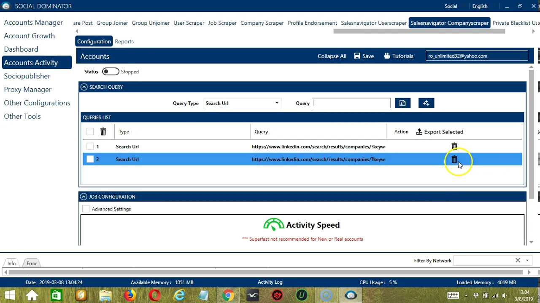Switch to the Reports tab

click(124, 41)
